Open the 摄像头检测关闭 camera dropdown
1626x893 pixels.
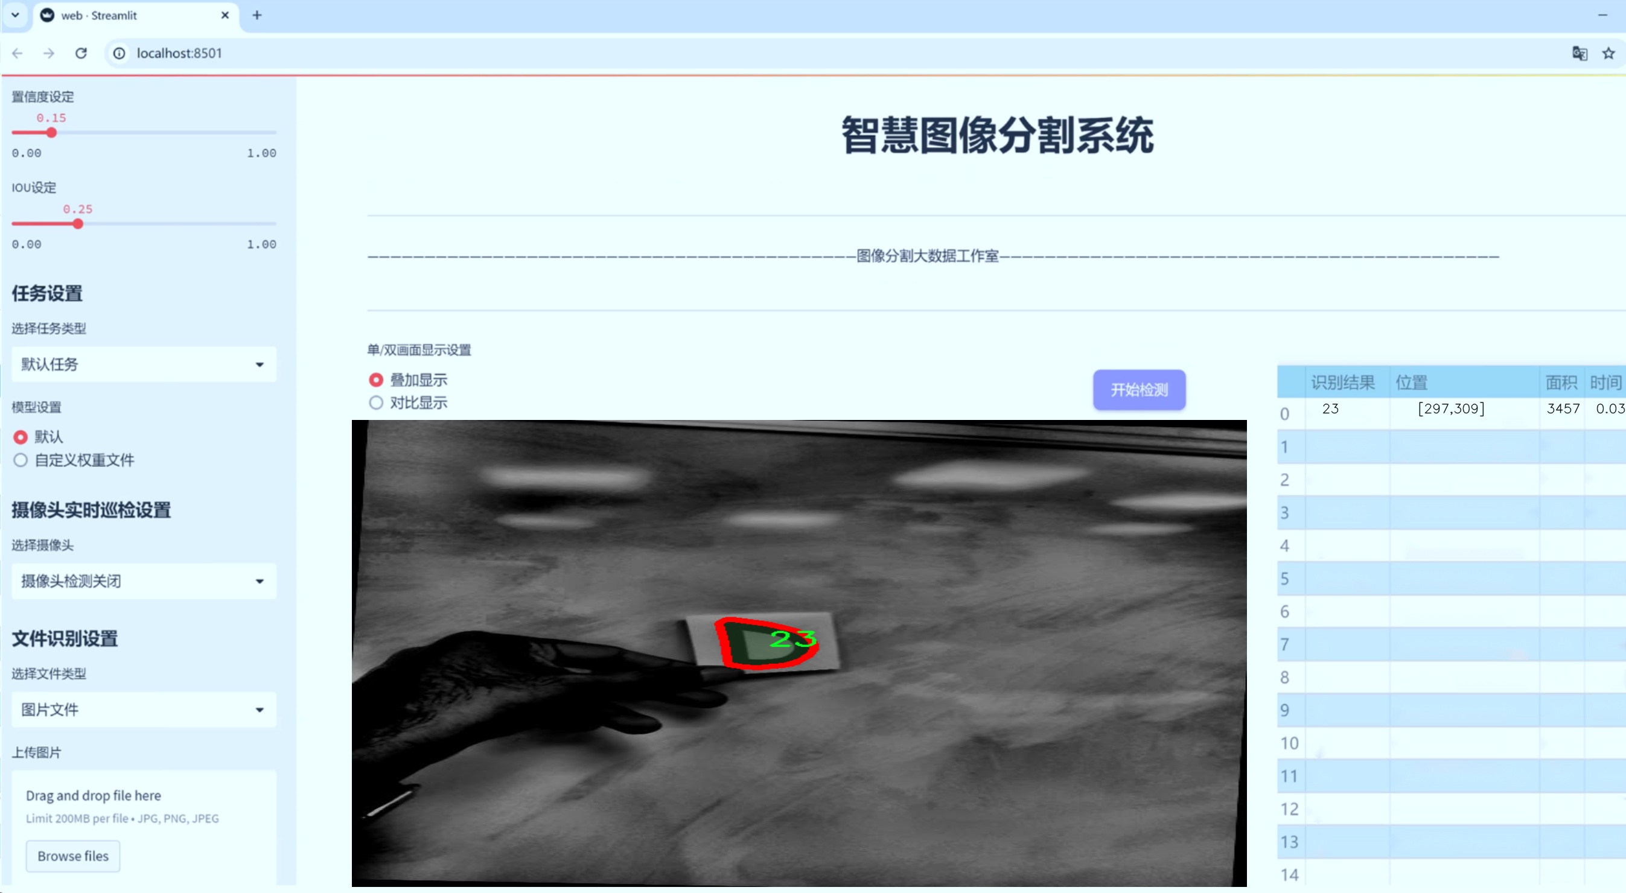point(144,580)
